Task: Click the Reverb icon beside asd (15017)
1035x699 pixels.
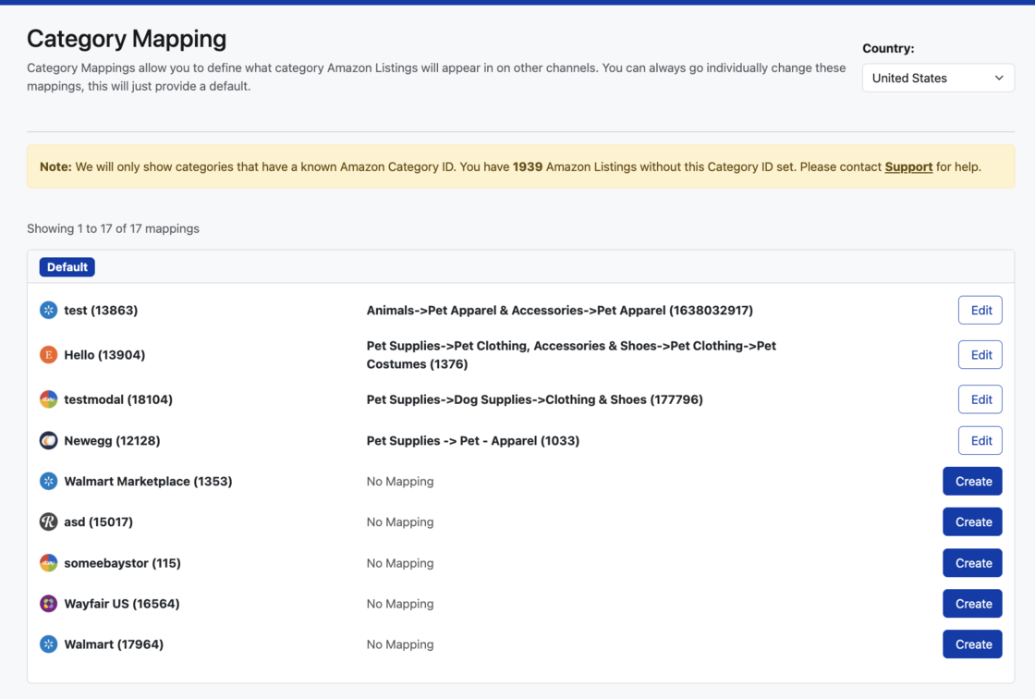Action: pos(48,521)
